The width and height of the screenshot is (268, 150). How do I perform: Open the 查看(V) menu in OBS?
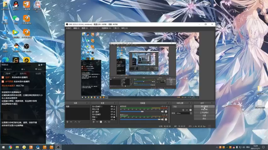pos(85,28)
